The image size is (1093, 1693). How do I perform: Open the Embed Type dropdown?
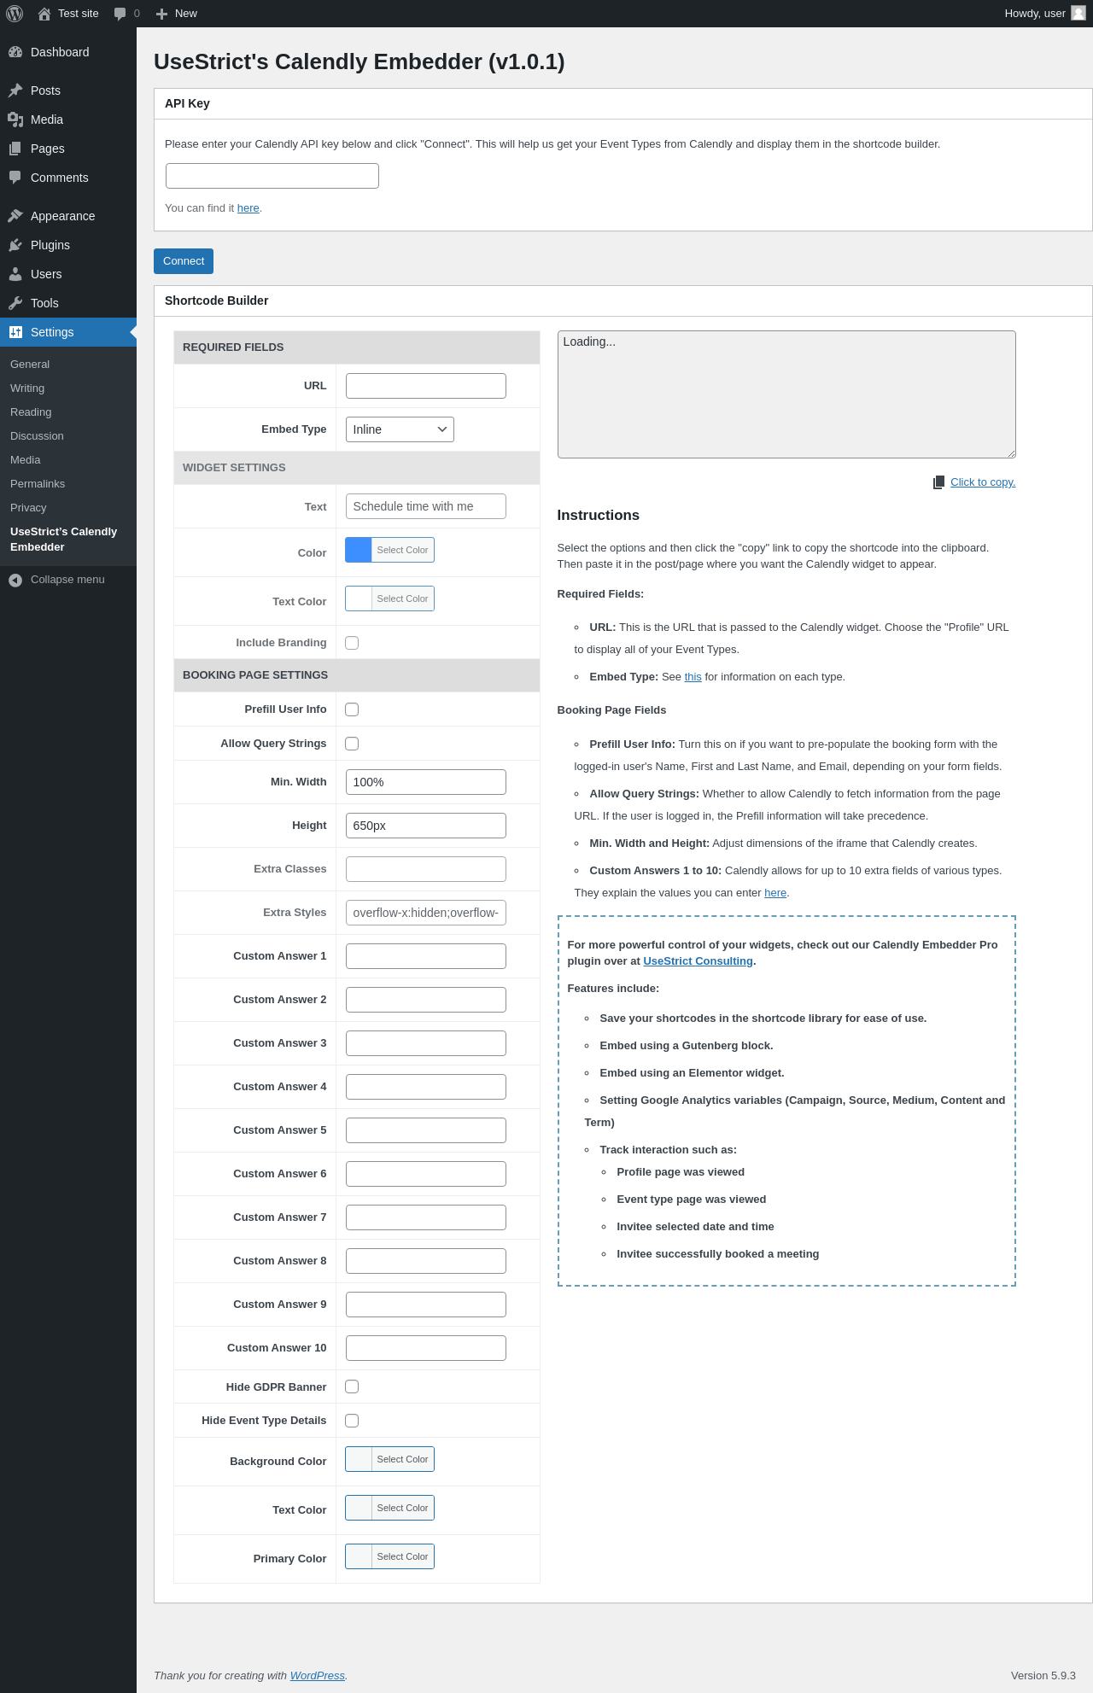(400, 429)
